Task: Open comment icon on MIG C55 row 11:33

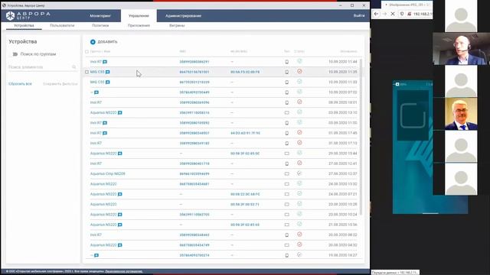Action: pos(107,82)
